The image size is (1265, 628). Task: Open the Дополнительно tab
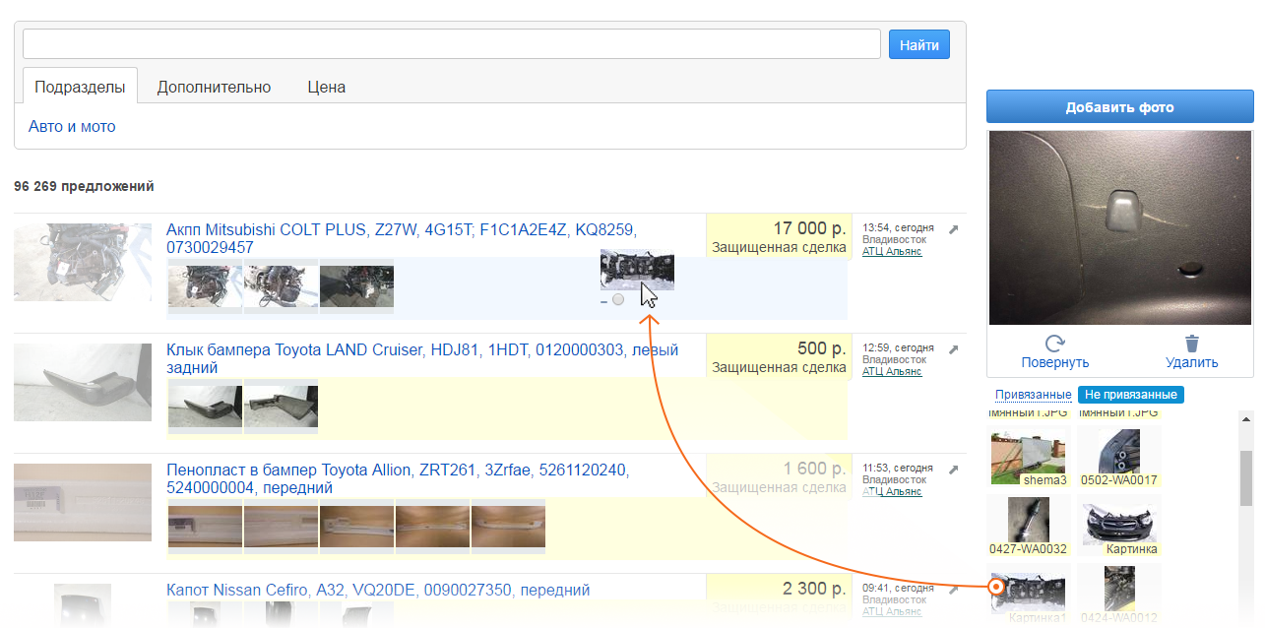(x=214, y=87)
